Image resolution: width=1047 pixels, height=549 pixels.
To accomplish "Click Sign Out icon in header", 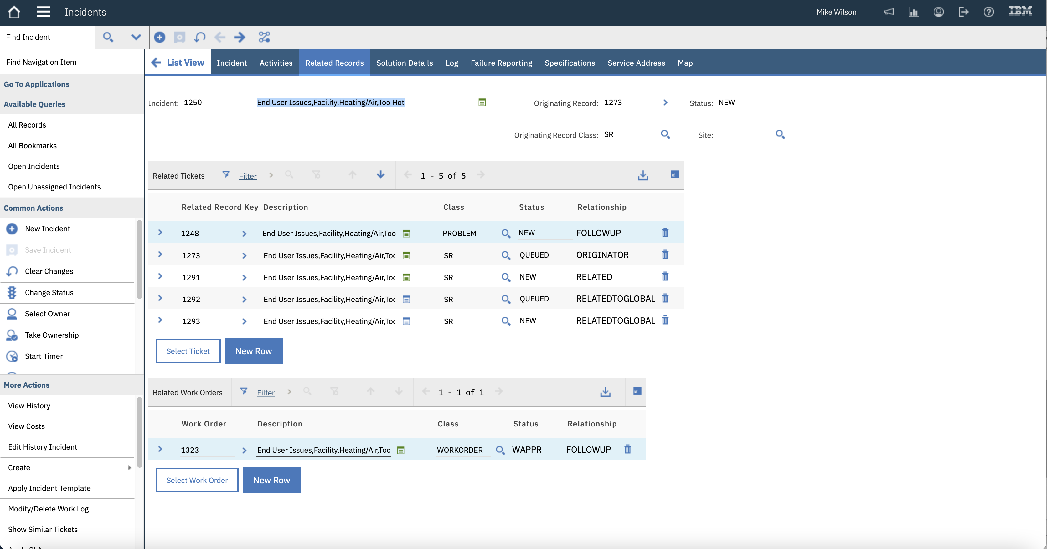I will pos(963,12).
